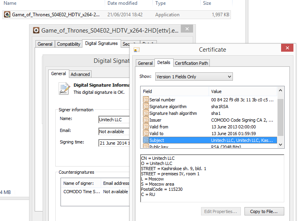
Task: Select the Digital Signatures tab
Action: pos(101,43)
